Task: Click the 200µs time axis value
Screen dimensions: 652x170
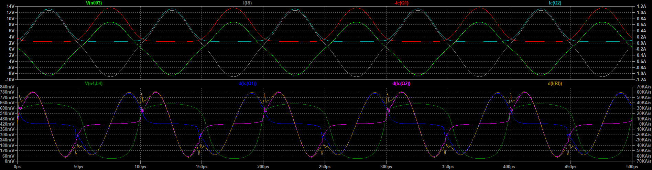Action: pyautogui.click(x=263, y=167)
